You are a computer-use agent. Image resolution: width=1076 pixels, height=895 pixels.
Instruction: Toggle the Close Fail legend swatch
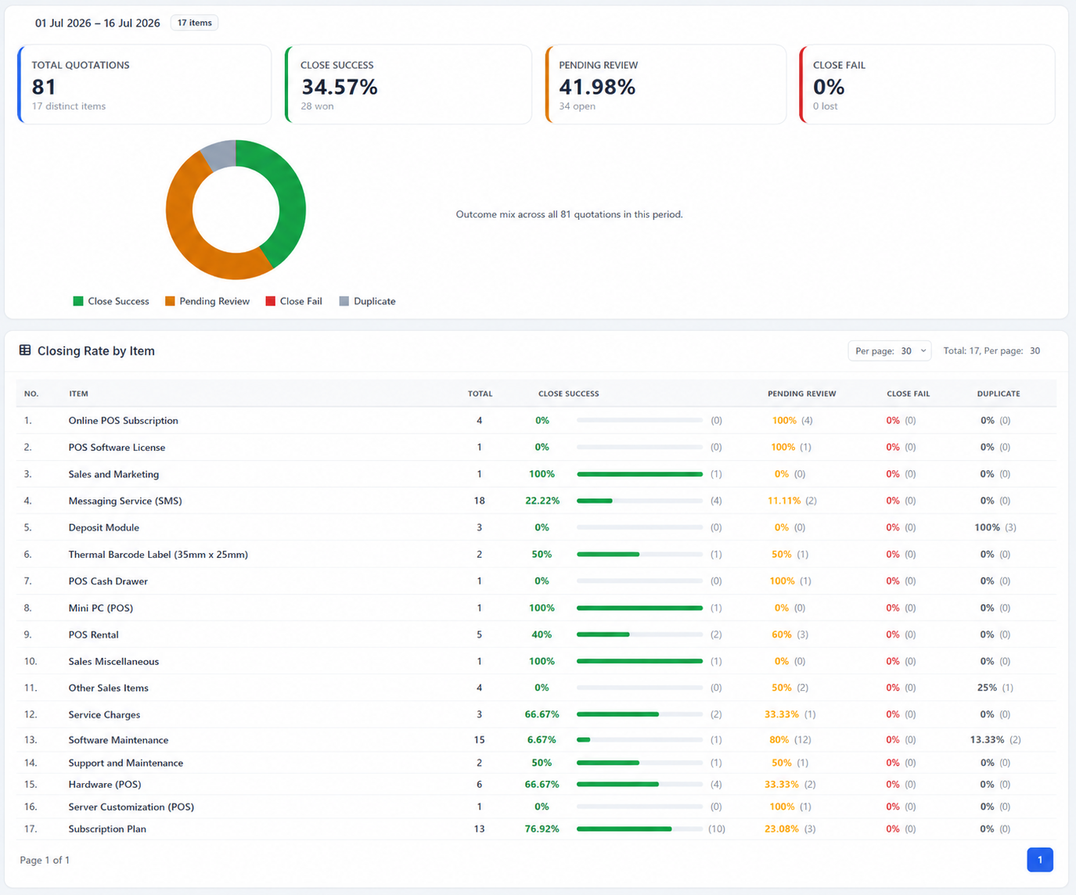point(271,301)
